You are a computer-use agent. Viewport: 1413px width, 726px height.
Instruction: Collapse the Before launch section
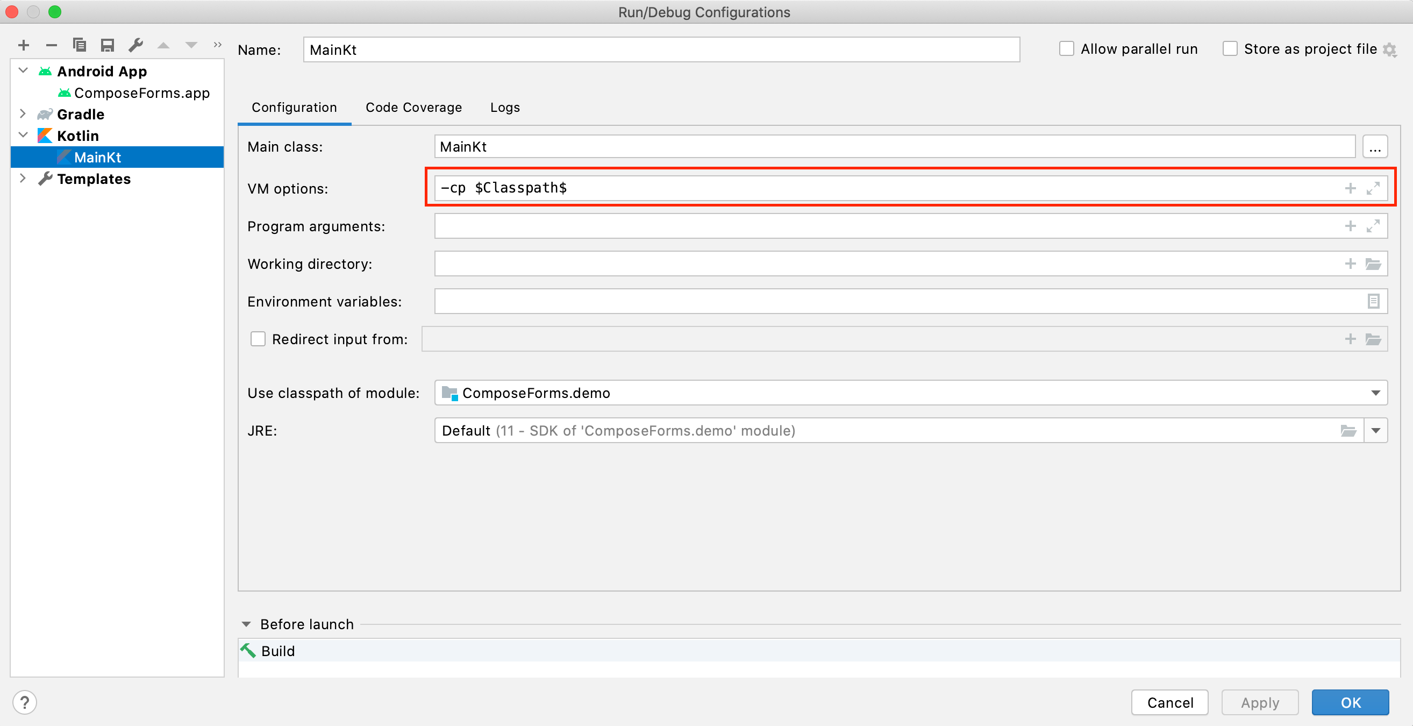tap(246, 624)
